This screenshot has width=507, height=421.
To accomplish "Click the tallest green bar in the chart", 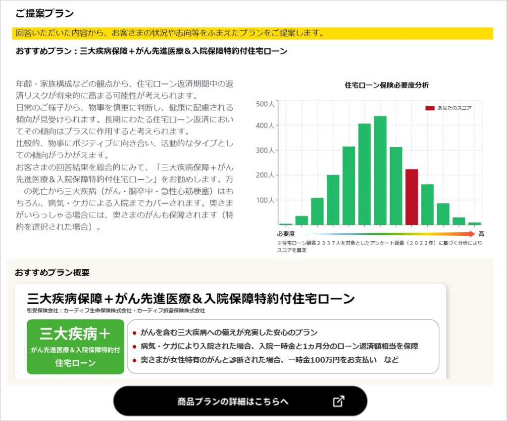I will coord(380,170).
